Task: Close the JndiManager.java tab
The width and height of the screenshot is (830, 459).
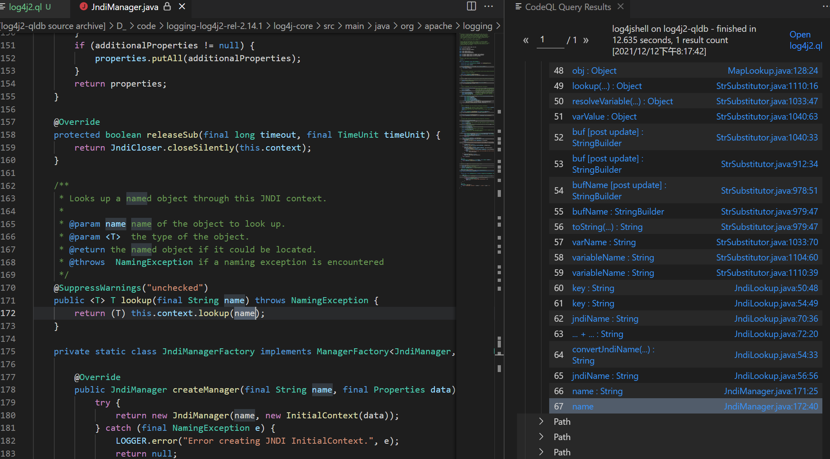Action: 182,6
